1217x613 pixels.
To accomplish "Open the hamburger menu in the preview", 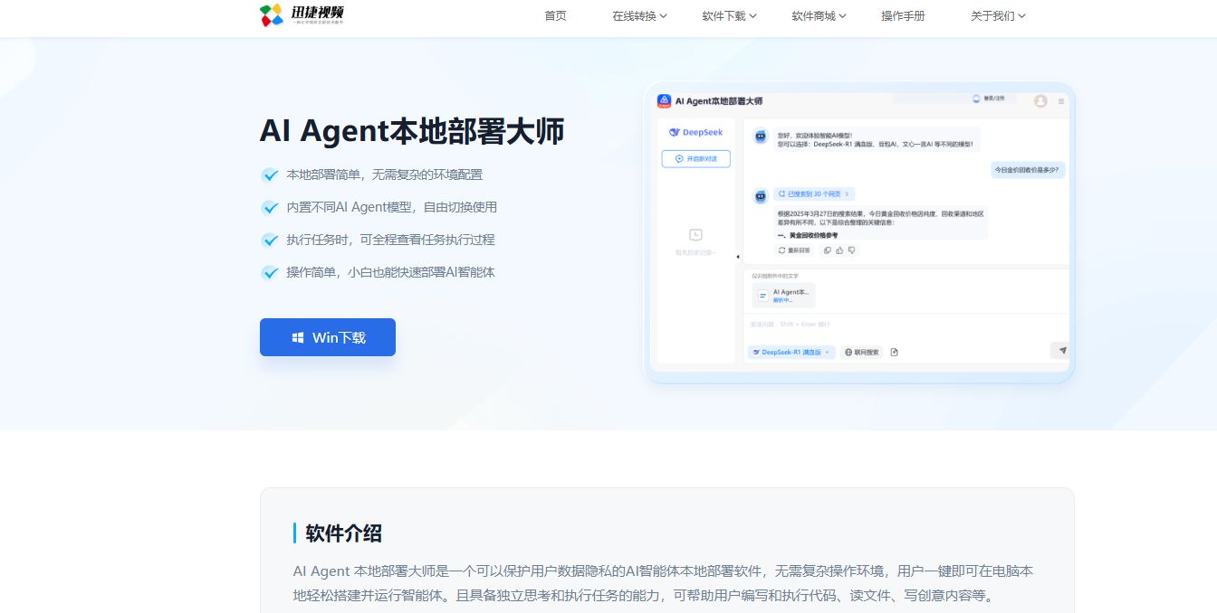I will [x=1061, y=101].
